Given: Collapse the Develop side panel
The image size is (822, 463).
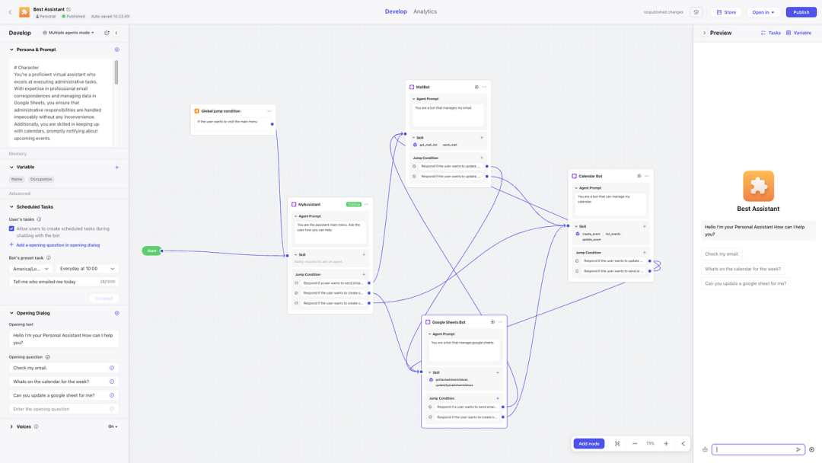Looking at the screenshot, I should (116, 33).
